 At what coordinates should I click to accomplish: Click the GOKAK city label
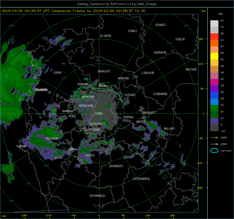click(x=58, y=72)
